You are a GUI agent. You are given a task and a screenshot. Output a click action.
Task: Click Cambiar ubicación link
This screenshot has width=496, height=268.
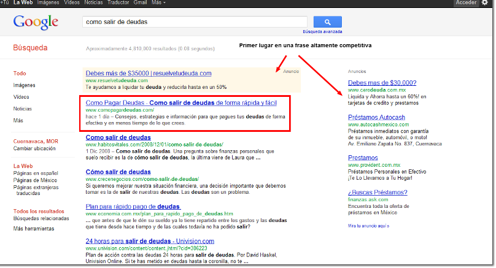[x=34, y=148]
